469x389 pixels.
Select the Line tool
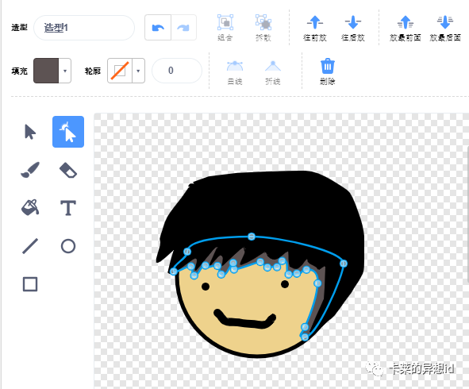click(x=30, y=246)
